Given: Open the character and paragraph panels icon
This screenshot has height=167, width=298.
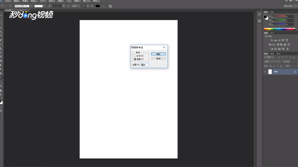Looking at the screenshot, I should point(111,6).
